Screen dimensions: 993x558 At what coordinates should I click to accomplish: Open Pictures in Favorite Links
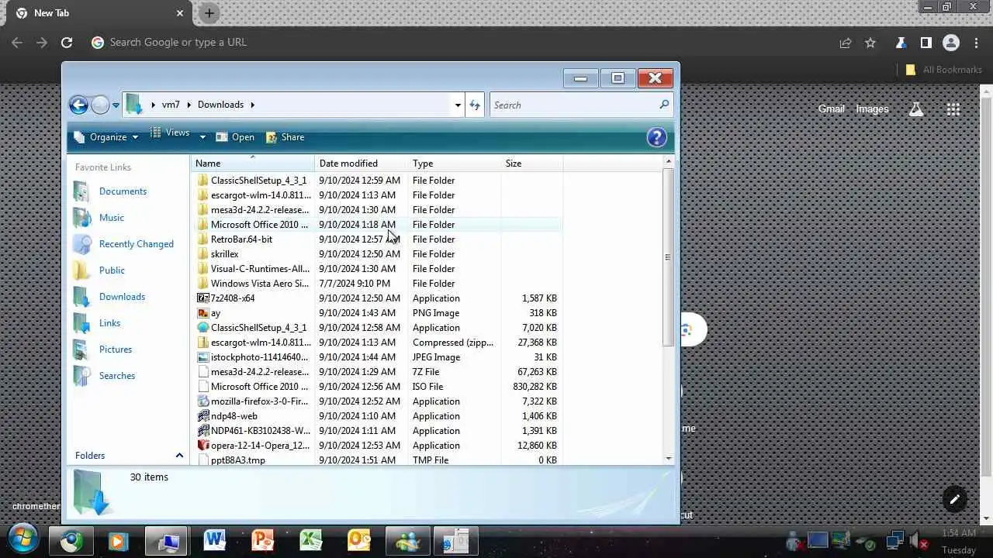[116, 350]
